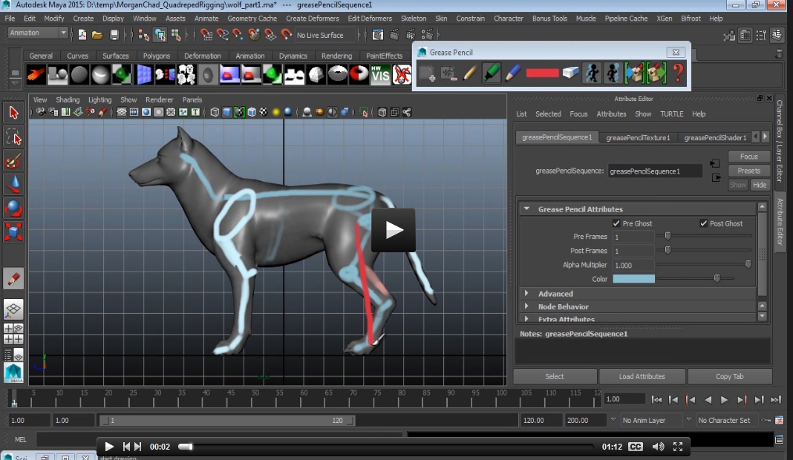Click the New Scene icon
The height and width of the screenshot is (460, 793).
(82, 35)
